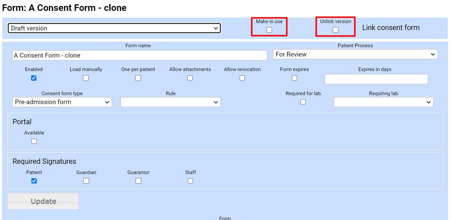Toggle the Load manually option
The image size is (451, 220).
(86, 78)
